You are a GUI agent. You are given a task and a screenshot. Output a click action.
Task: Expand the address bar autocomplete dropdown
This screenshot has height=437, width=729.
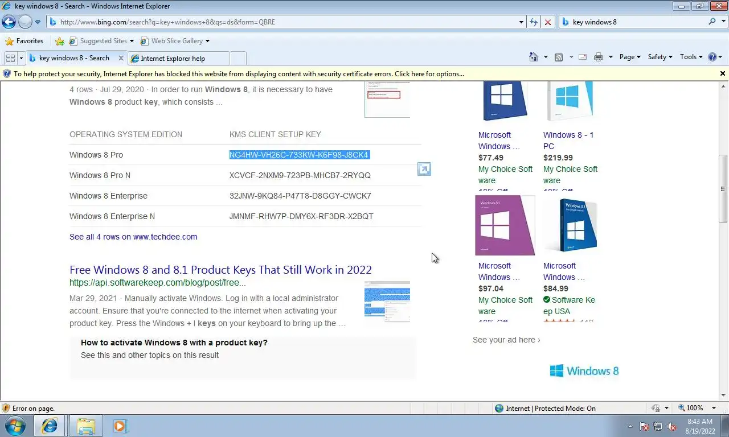click(x=521, y=22)
